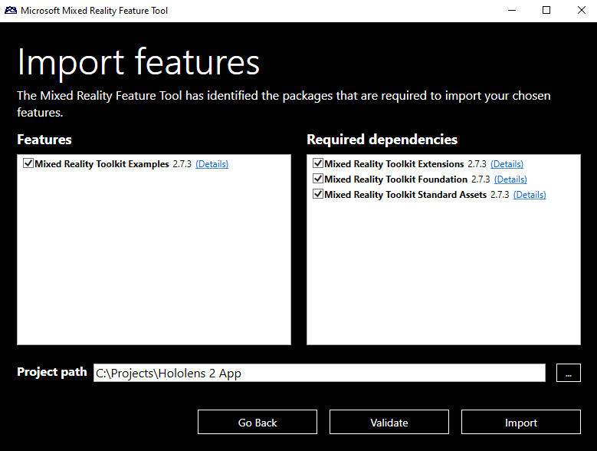Maximize the Feature Tool window
The height and width of the screenshot is (451, 597).
pyautogui.click(x=546, y=10)
